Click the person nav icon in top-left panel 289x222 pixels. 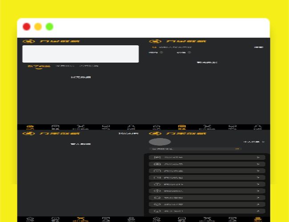tap(131, 127)
